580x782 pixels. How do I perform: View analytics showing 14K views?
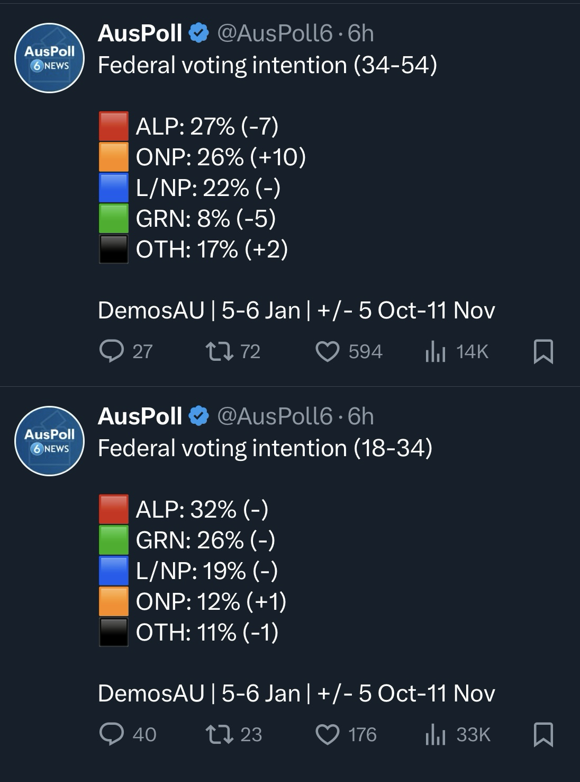436,351
